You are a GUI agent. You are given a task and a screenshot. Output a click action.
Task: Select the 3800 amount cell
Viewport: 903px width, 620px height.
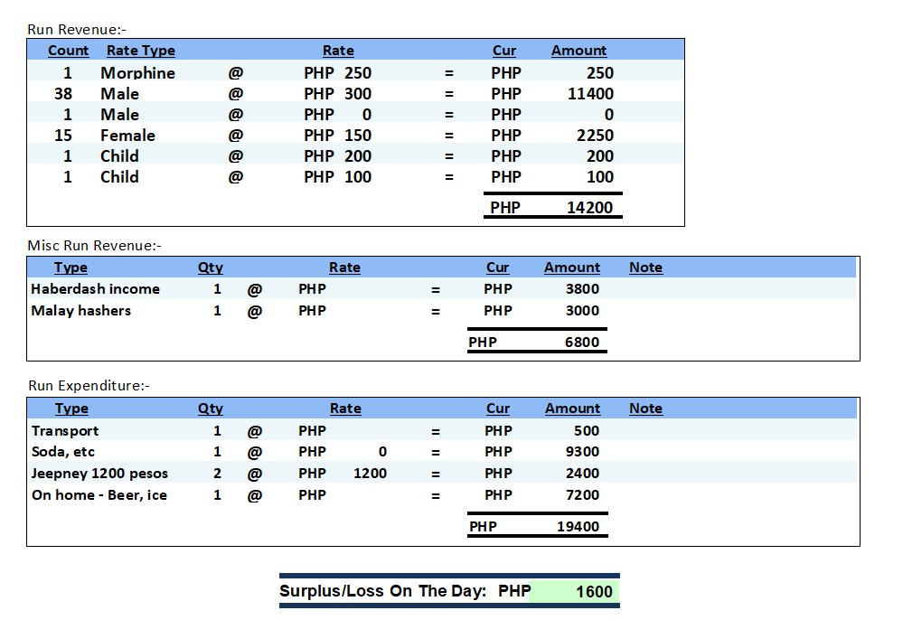[581, 289]
